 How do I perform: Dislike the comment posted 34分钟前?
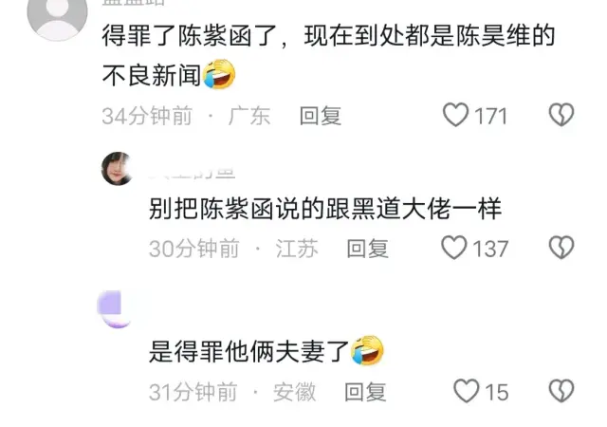point(561,115)
